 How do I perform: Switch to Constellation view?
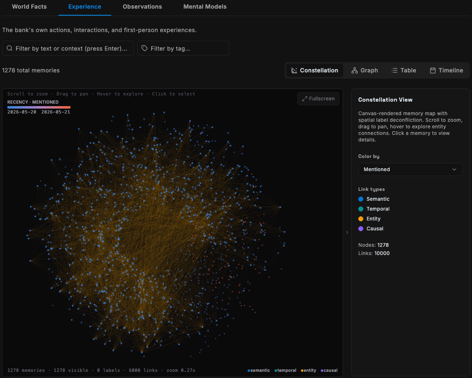pos(314,70)
